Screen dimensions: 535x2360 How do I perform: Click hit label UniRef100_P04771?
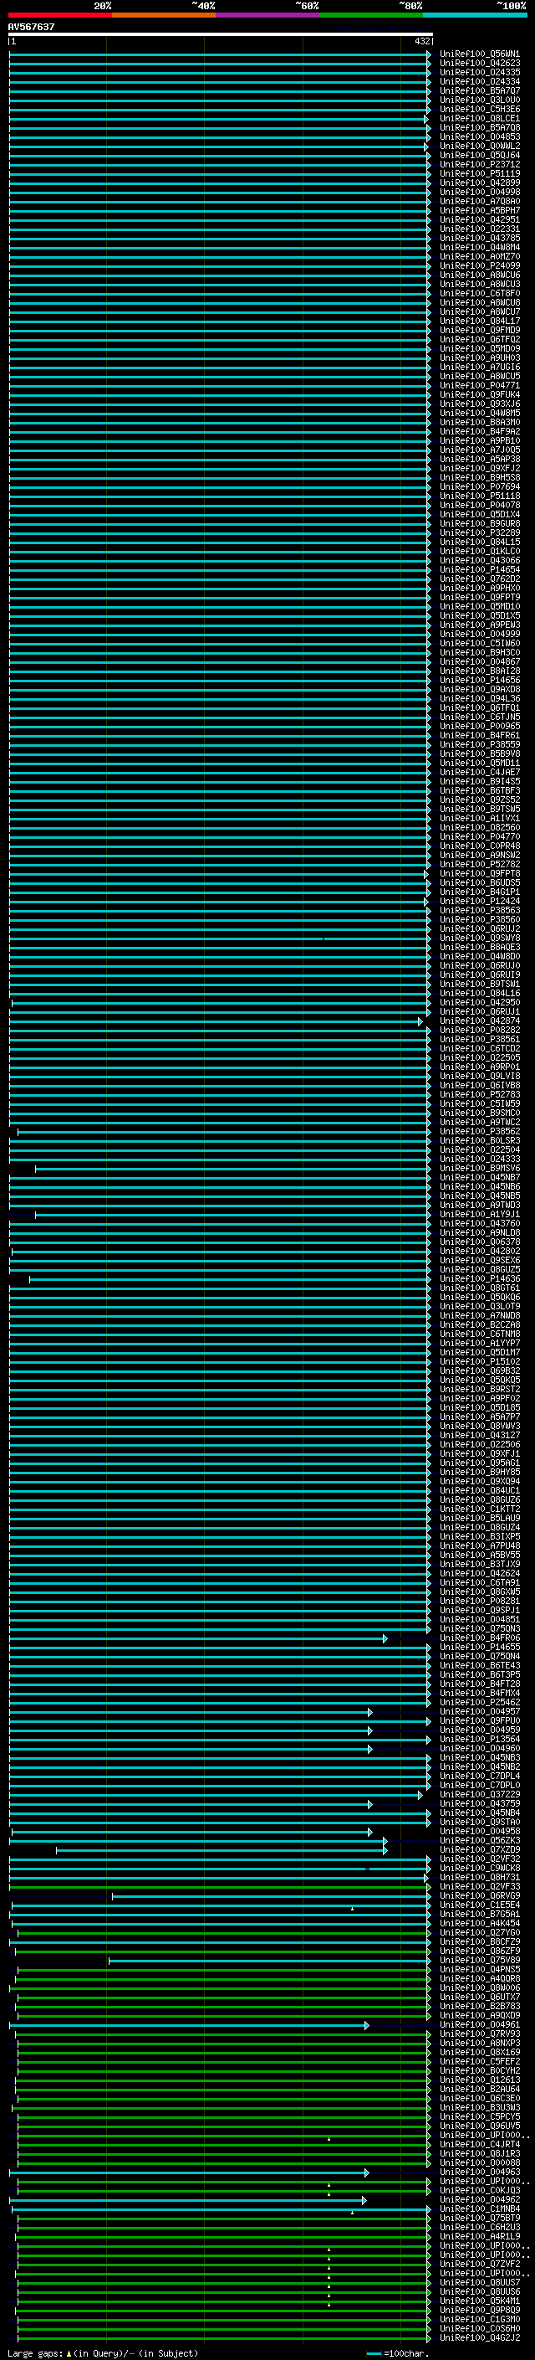point(480,386)
